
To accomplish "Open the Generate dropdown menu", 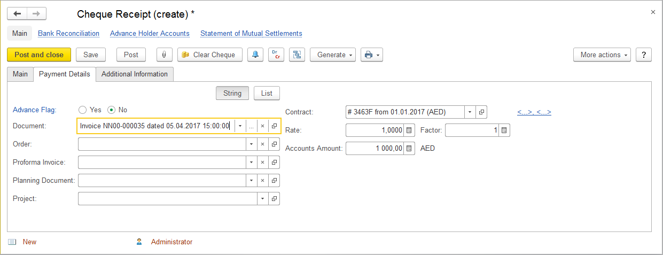I will [x=332, y=55].
